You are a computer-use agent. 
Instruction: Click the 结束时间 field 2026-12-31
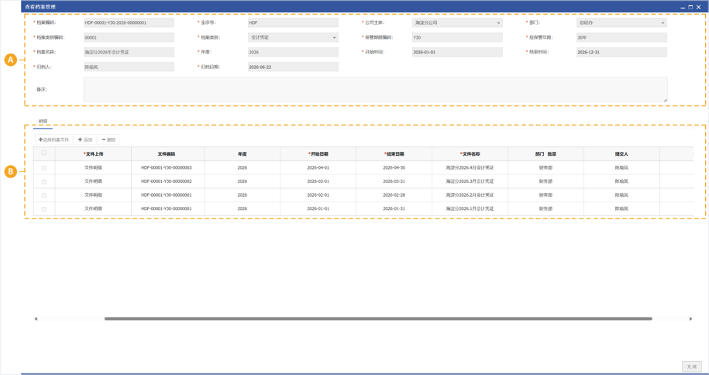click(621, 53)
